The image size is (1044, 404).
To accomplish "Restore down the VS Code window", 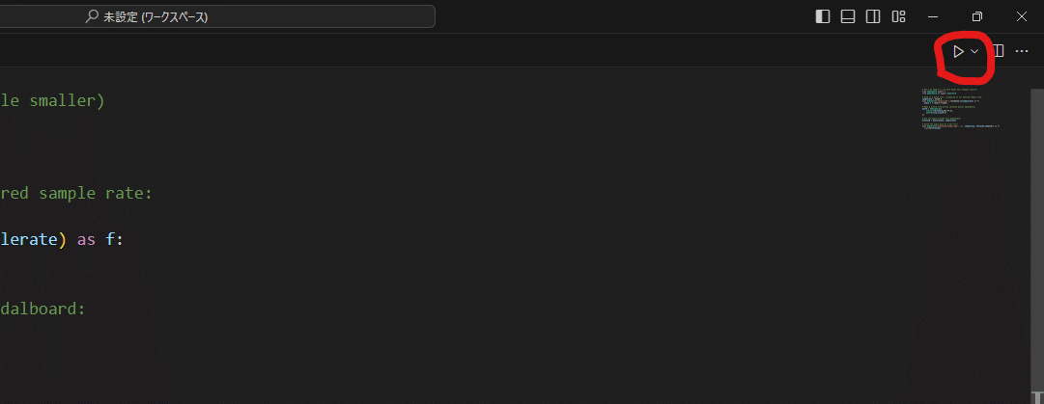I will pyautogui.click(x=976, y=16).
